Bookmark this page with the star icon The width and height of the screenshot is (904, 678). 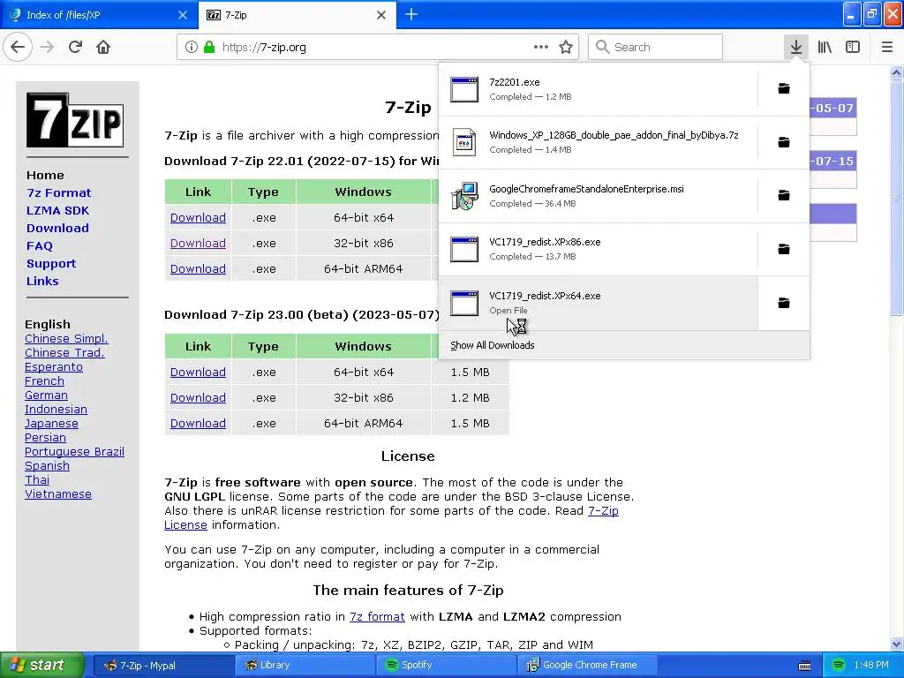point(566,48)
